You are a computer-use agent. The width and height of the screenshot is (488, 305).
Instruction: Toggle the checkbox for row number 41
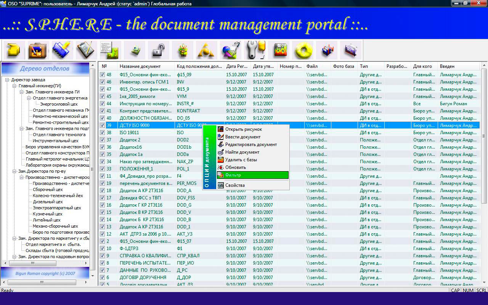click(x=102, y=111)
